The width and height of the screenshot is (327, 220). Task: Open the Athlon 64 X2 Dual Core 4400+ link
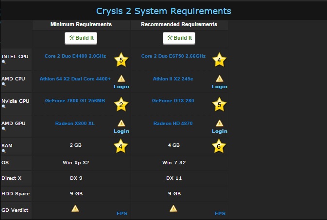75,79
